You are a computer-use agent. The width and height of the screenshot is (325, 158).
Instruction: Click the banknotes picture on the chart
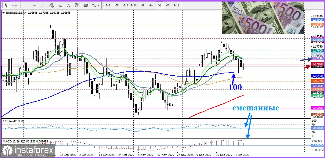(x=263, y=18)
